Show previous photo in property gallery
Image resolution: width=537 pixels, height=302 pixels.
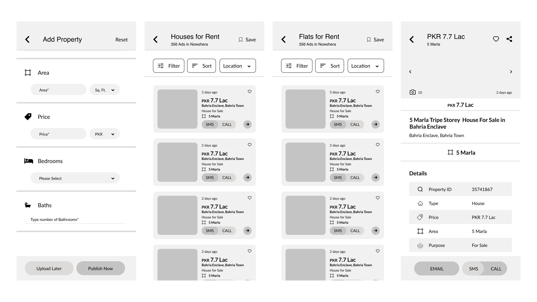point(410,72)
